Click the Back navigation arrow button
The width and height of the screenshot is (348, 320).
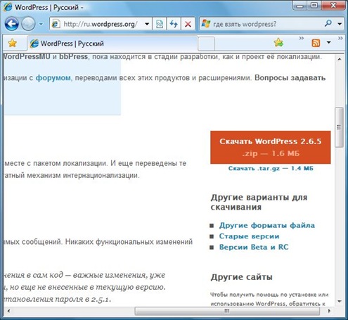pos(12,24)
